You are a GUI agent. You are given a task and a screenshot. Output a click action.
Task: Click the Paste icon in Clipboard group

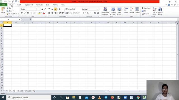(x=3, y=9)
